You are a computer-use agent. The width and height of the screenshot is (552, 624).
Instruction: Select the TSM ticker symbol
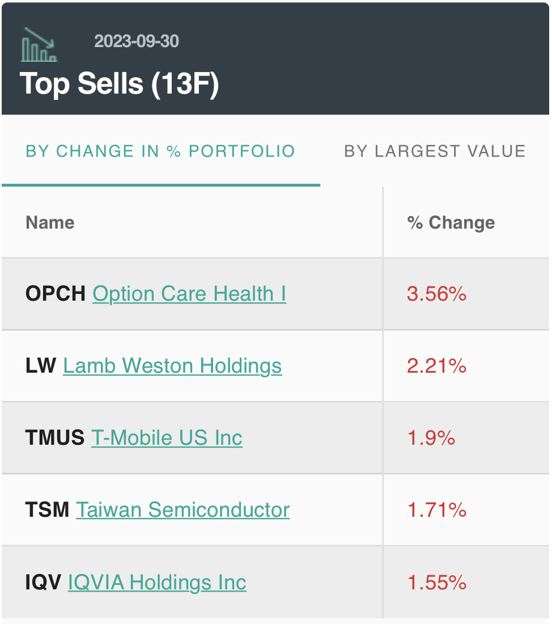click(48, 510)
